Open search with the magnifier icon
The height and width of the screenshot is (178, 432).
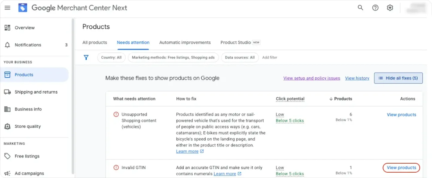coord(360,8)
